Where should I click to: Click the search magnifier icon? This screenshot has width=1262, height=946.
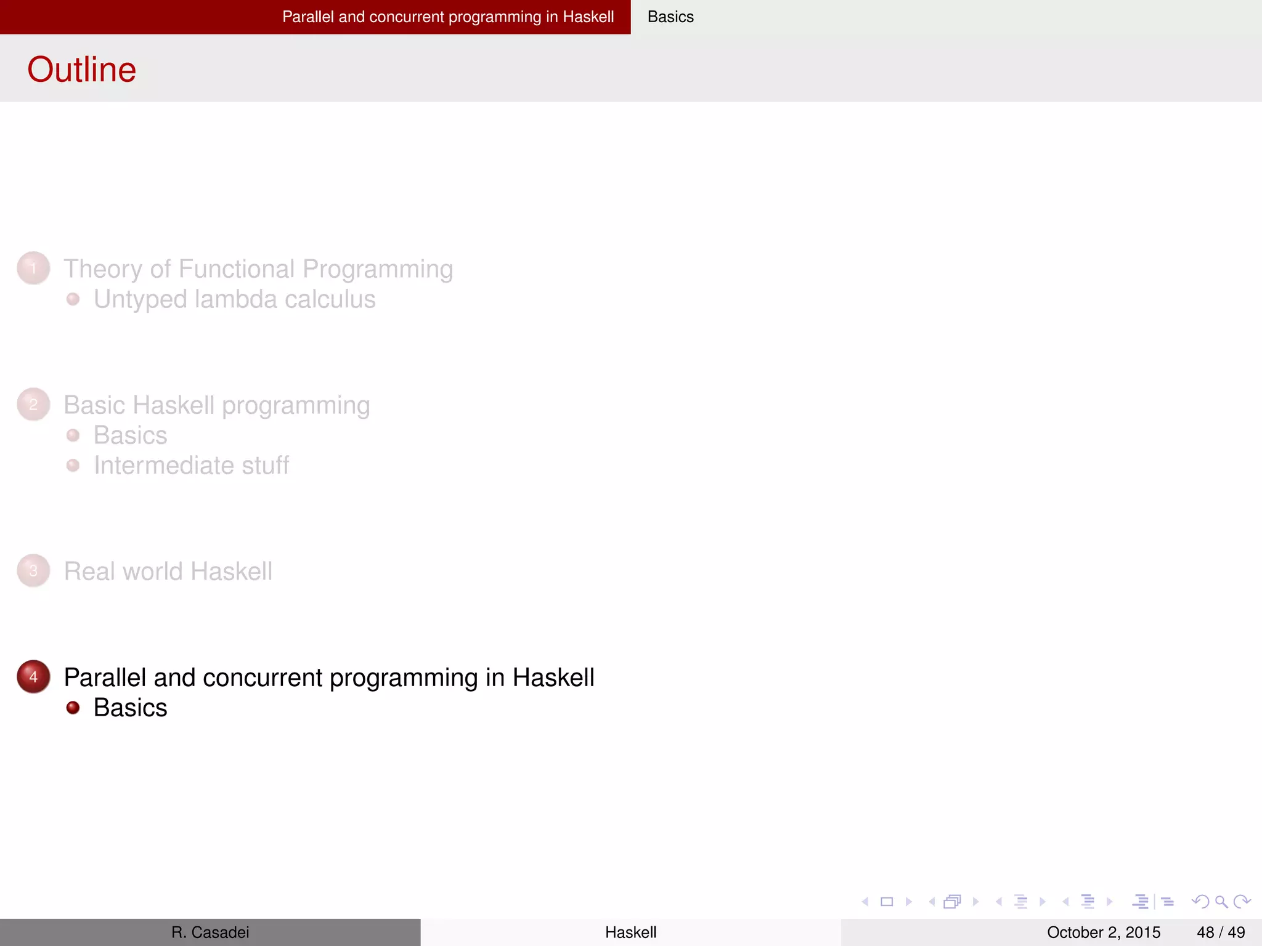[x=1221, y=902]
